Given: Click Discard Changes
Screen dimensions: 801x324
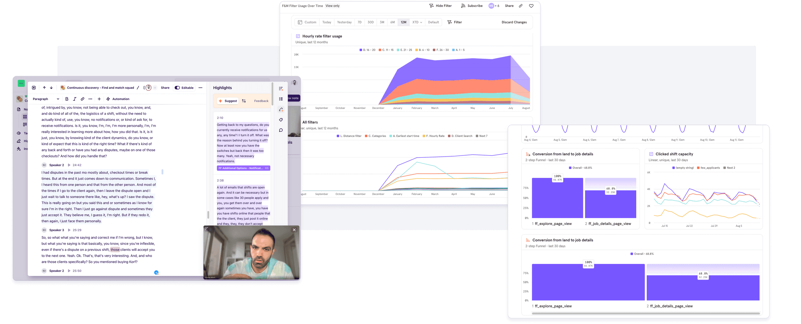Looking at the screenshot, I should click(514, 22).
